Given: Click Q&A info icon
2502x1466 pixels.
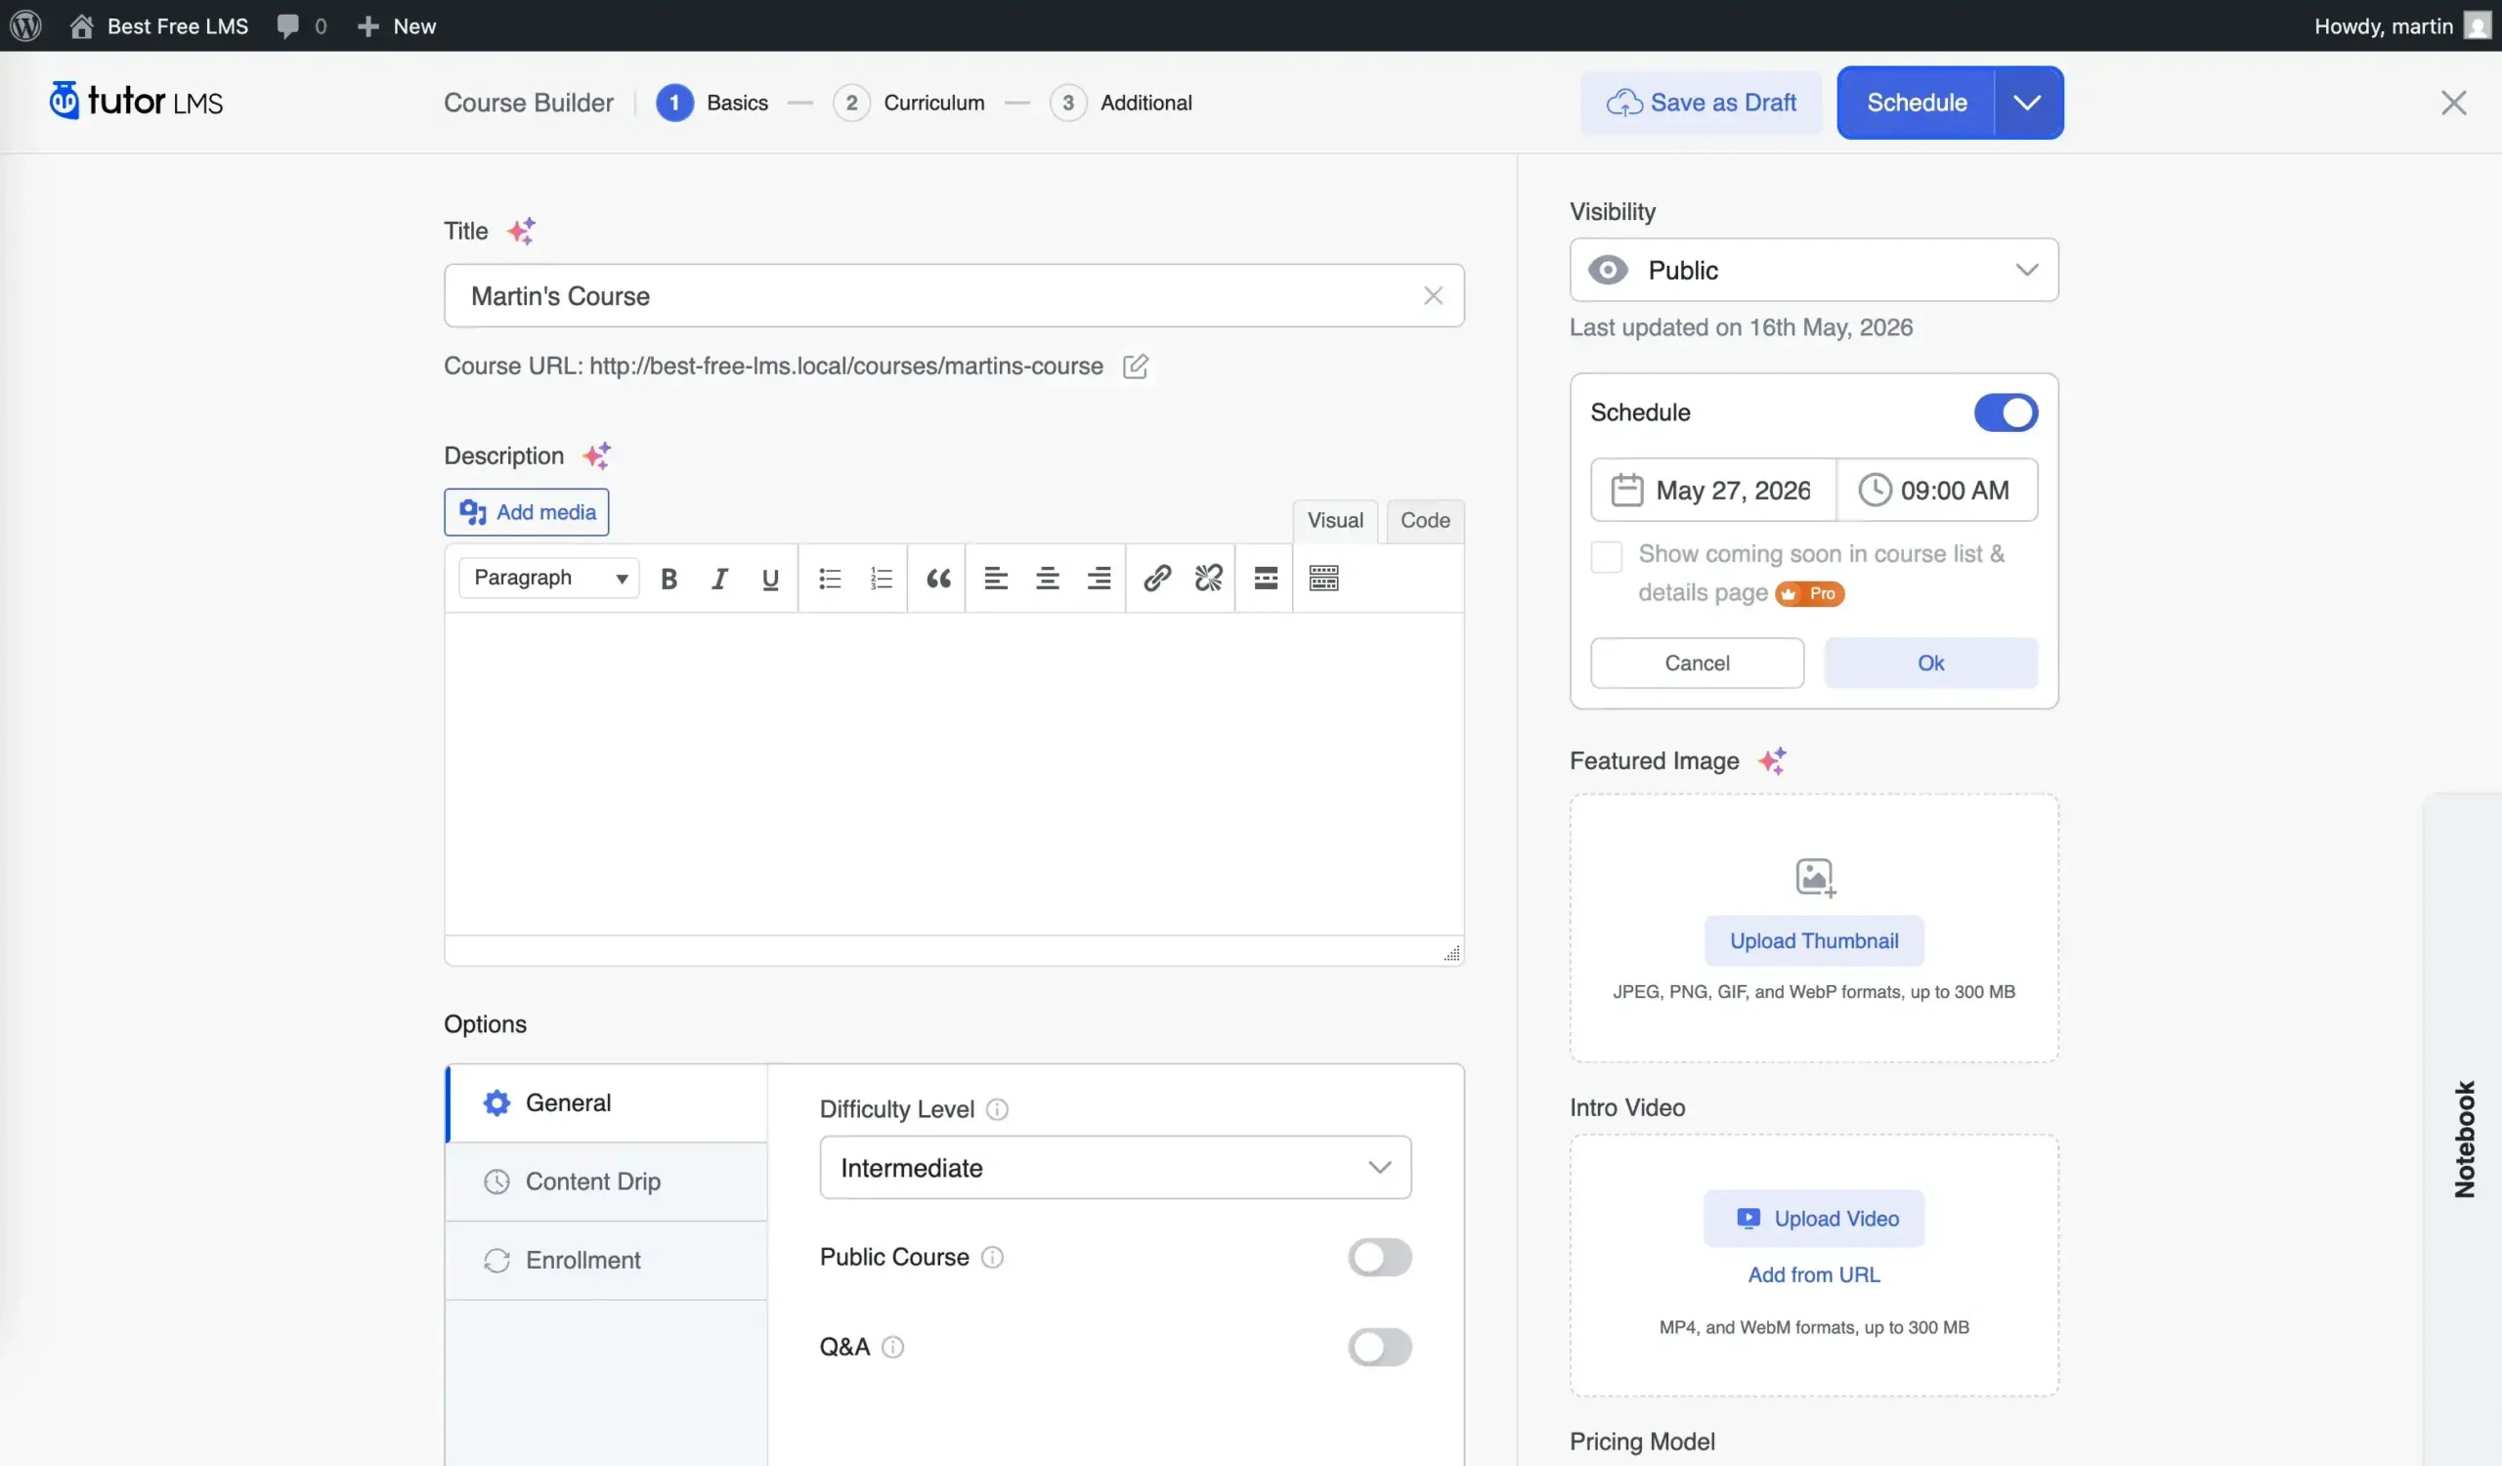Looking at the screenshot, I should click(893, 1347).
